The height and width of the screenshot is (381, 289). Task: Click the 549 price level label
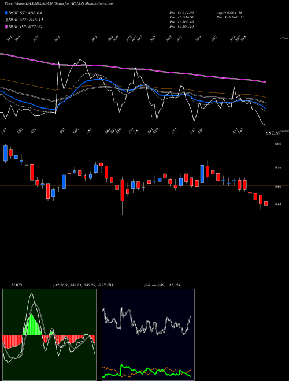coord(278,186)
